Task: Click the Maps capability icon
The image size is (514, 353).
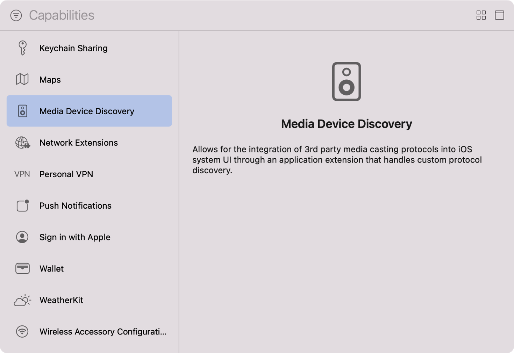Action: point(22,79)
